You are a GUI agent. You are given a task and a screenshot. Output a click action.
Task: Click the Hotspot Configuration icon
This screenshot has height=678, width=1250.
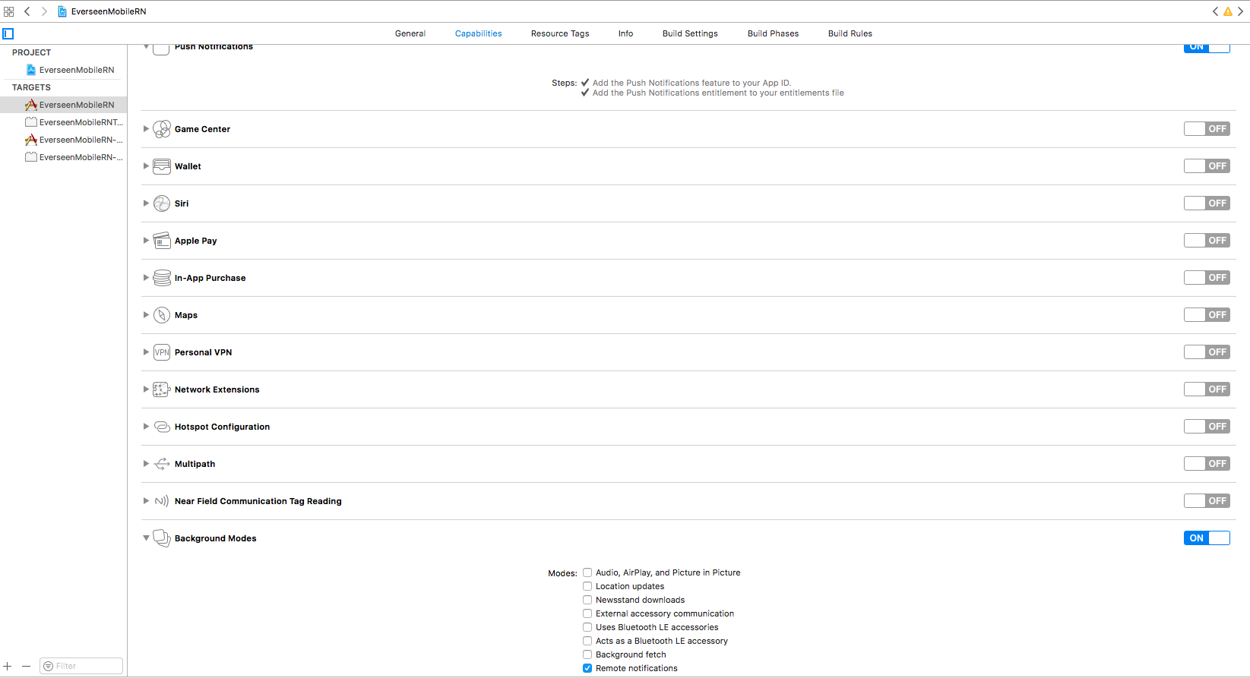coord(162,427)
